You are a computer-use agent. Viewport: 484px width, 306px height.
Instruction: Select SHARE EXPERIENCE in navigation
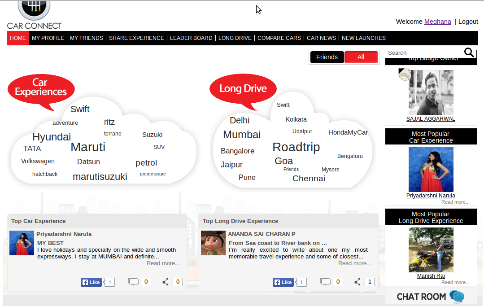[x=136, y=38]
